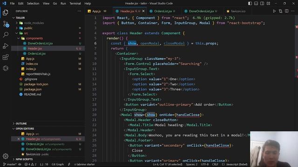The image size is (298, 167).
Task: Open README.md file
Action: click(48, 95)
